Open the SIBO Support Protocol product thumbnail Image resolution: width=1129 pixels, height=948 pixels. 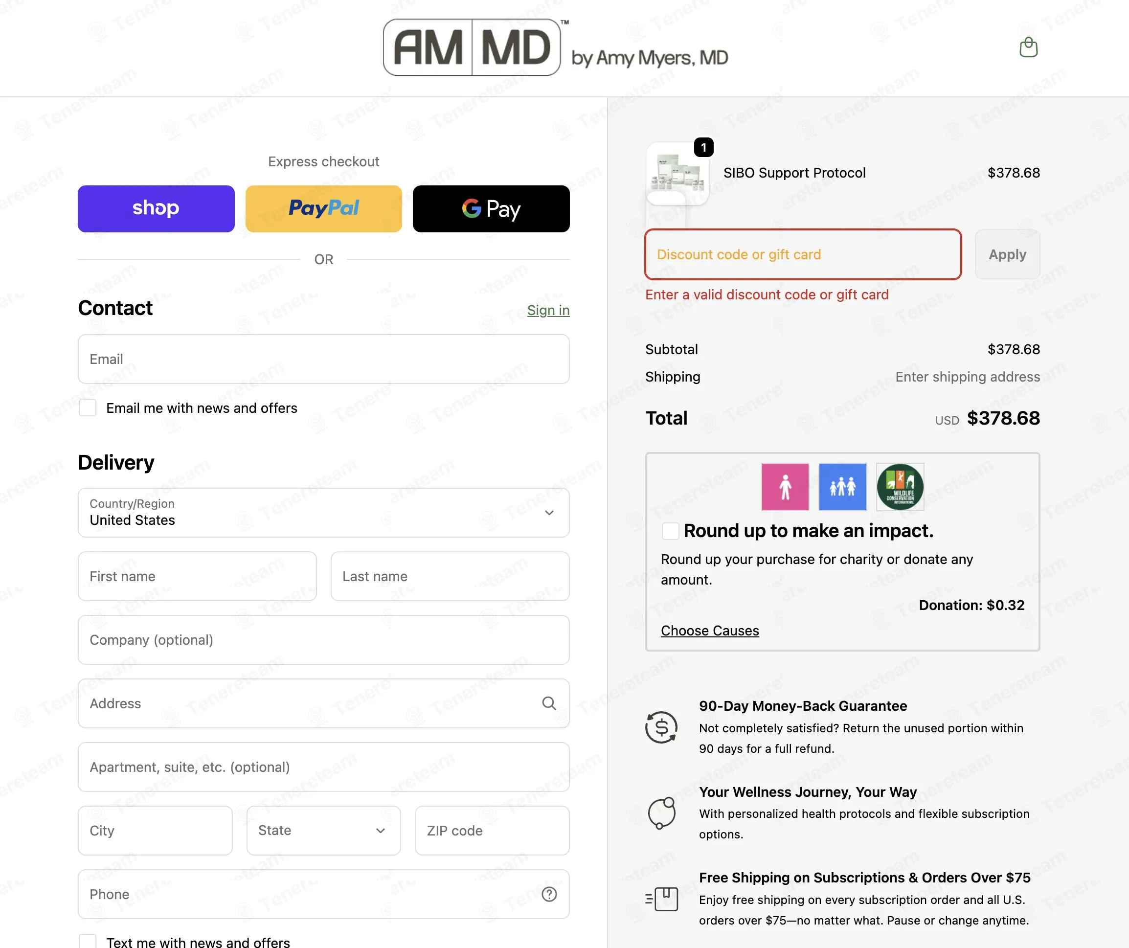(677, 174)
